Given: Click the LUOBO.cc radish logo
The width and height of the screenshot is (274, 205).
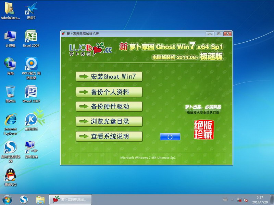Looking at the screenshot, I should coord(90,49).
